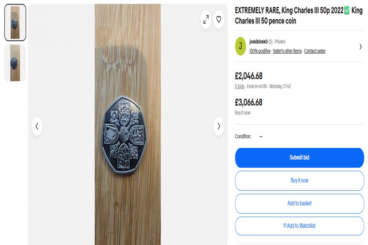Open the joskibinsk0 seller profile

pos(259,42)
